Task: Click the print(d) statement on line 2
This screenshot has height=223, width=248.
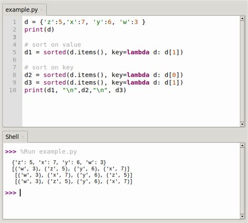Action: tap(39, 30)
